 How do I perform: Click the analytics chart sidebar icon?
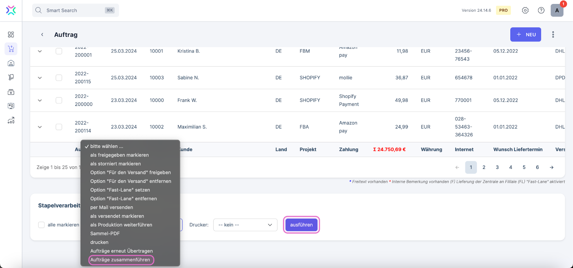[11, 121]
